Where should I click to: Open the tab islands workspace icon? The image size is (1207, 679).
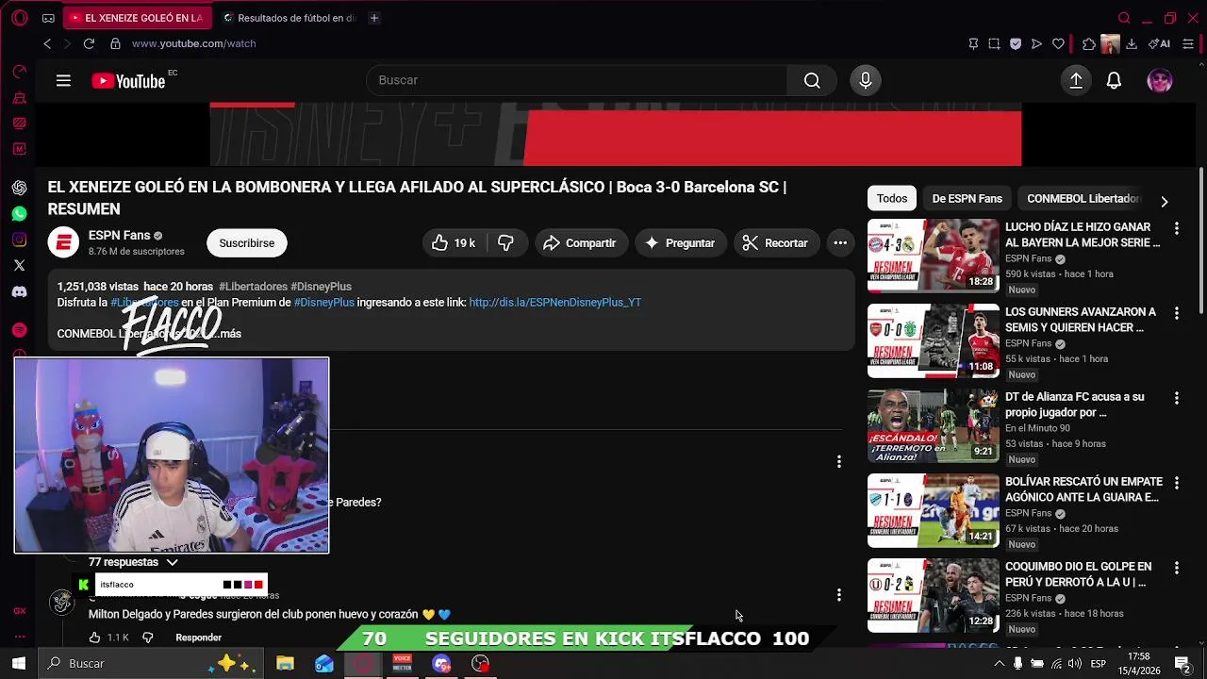click(48, 18)
